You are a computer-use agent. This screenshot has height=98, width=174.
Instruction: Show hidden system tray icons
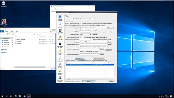click(x=157, y=96)
